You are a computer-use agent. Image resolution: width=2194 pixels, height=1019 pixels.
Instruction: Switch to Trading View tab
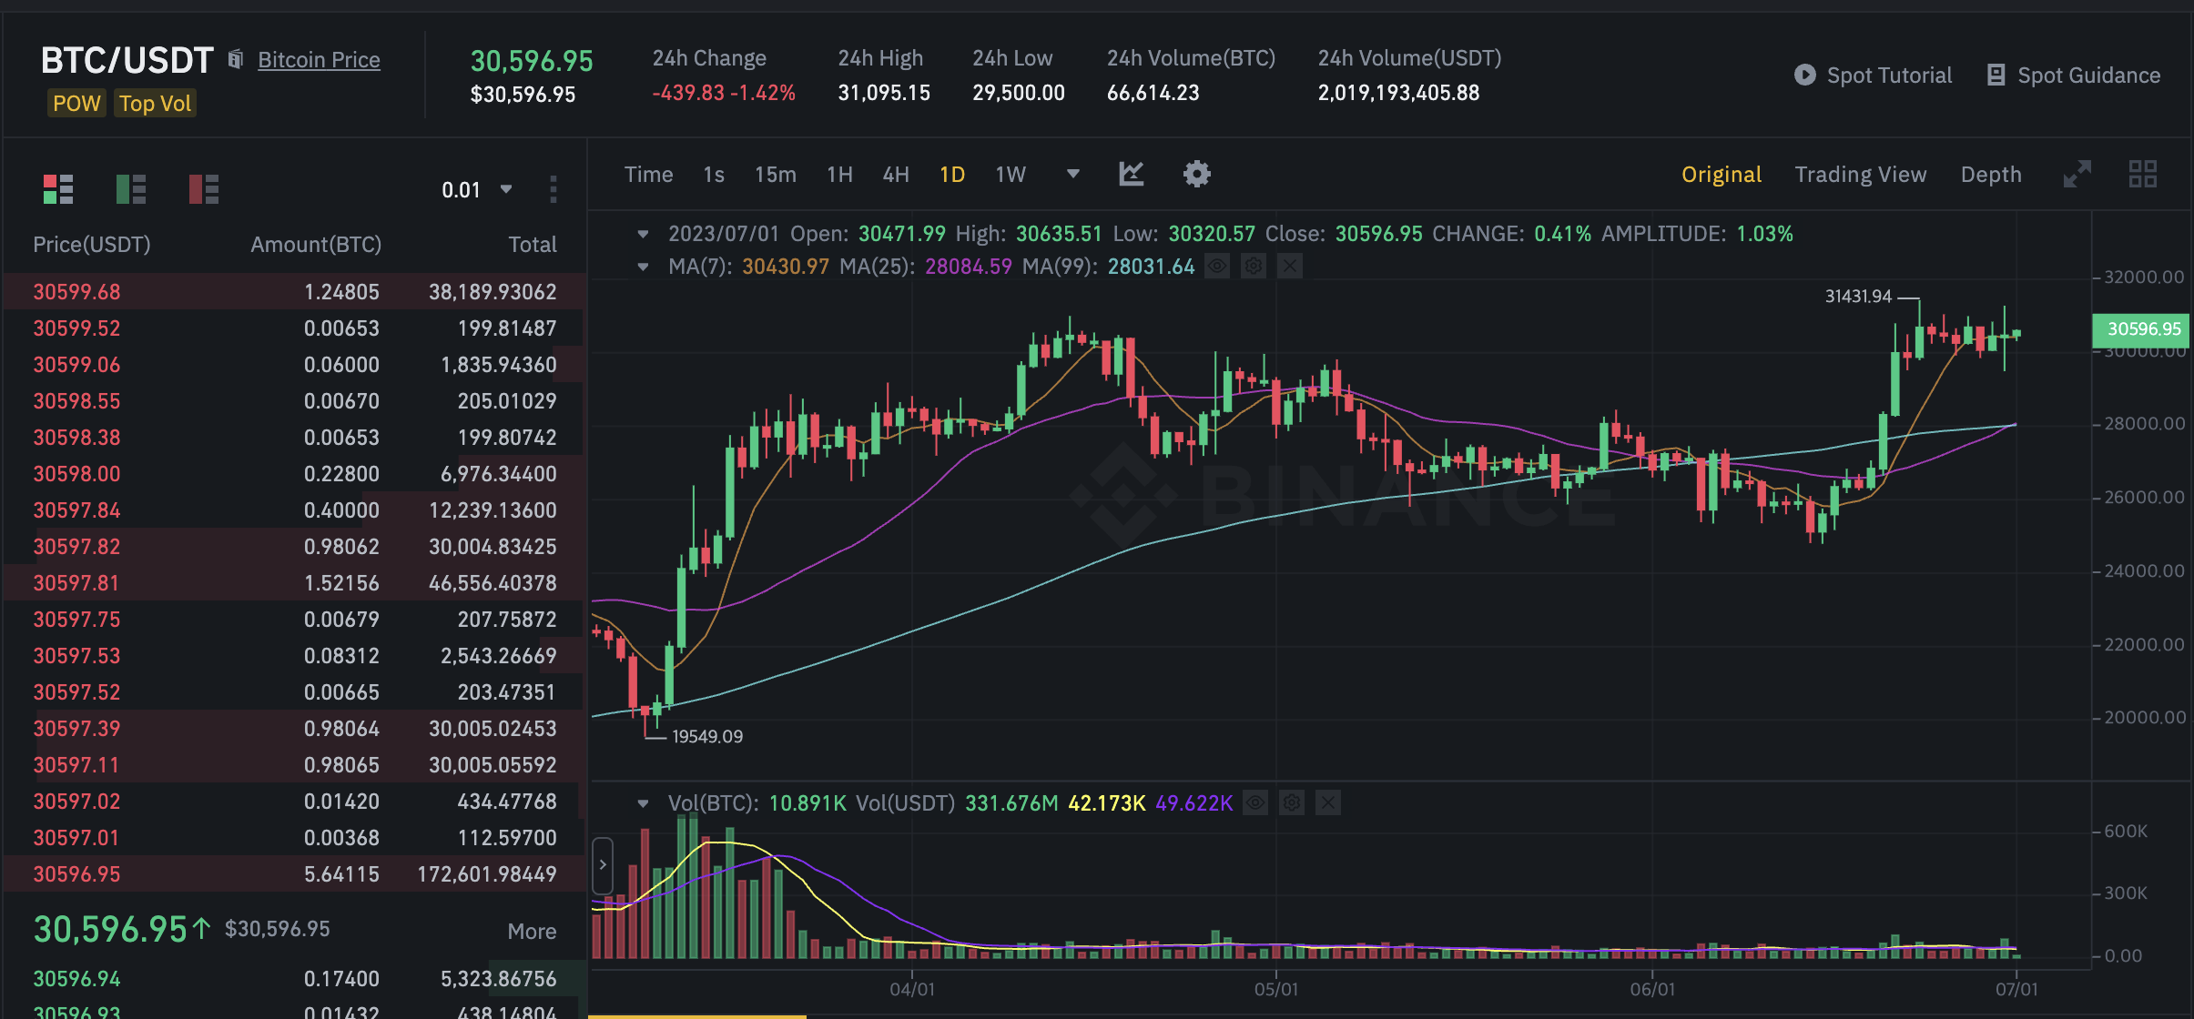coord(1860,175)
